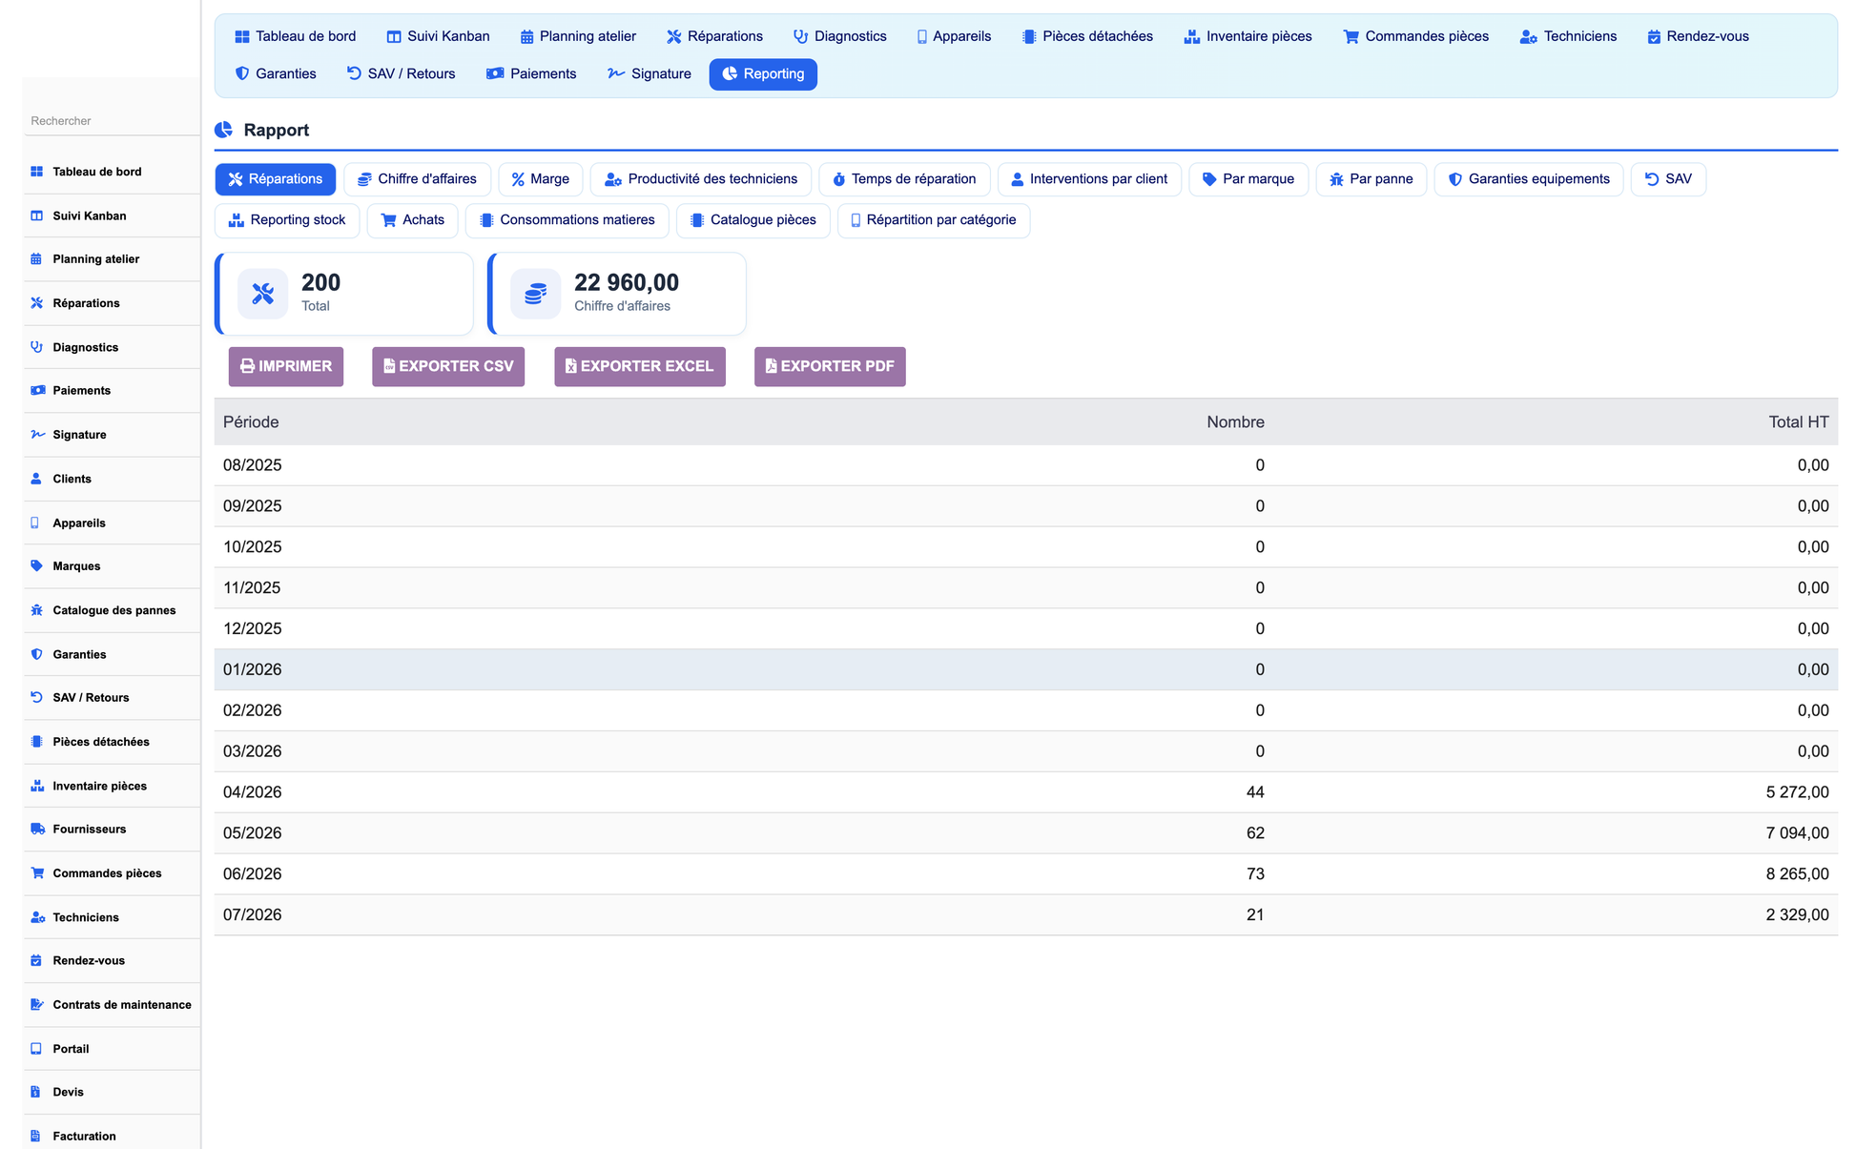Click the Devis document icon in sidebar
This screenshot has height=1149, width=1856.
(x=35, y=1092)
